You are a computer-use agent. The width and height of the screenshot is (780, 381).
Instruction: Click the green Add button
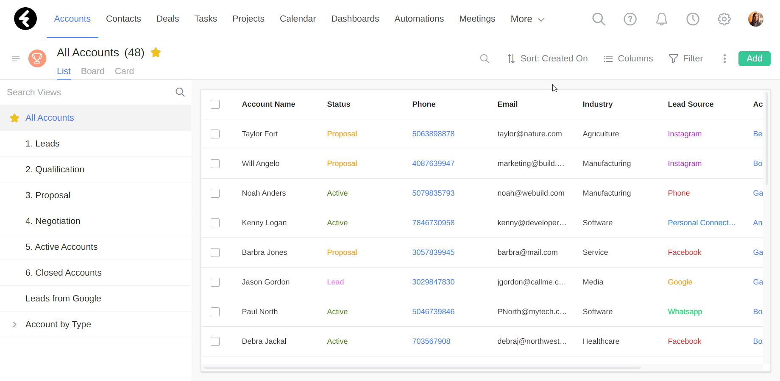(x=754, y=58)
